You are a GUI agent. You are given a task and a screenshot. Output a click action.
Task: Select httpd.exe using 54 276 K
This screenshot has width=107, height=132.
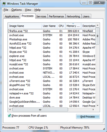click(52, 48)
